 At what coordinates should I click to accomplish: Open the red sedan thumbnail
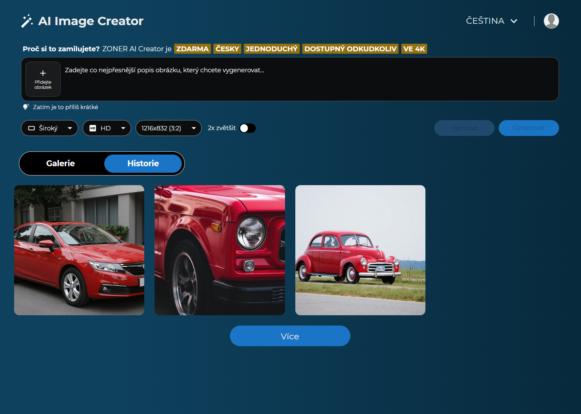[79, 250]
